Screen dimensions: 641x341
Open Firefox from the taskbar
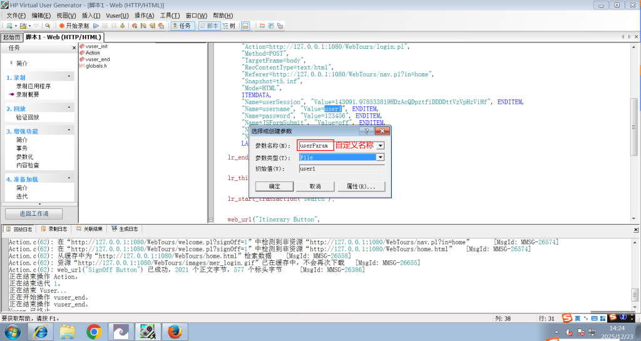[x=175, y=332]
